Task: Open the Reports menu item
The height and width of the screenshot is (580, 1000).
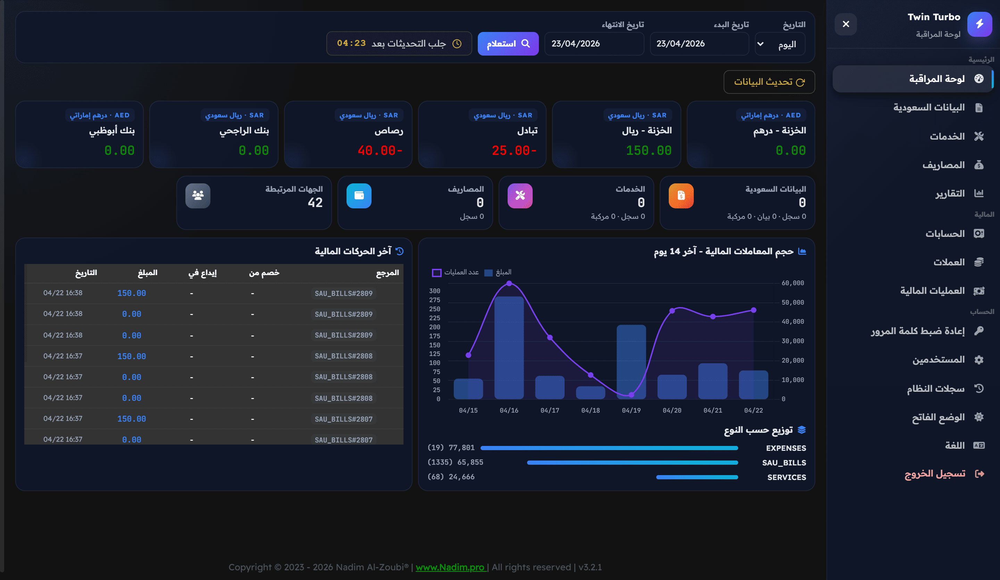Action: pyautogui.click(x=950, y=193)
